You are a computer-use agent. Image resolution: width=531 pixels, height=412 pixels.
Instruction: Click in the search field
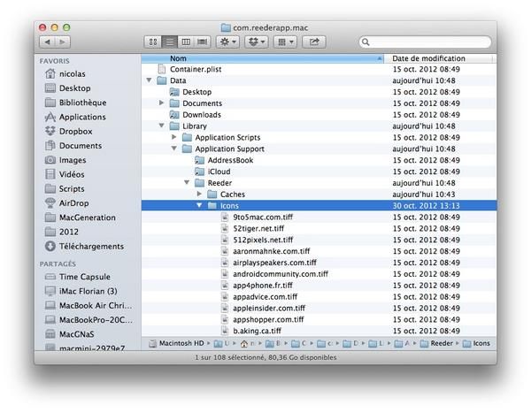(425, 42)
